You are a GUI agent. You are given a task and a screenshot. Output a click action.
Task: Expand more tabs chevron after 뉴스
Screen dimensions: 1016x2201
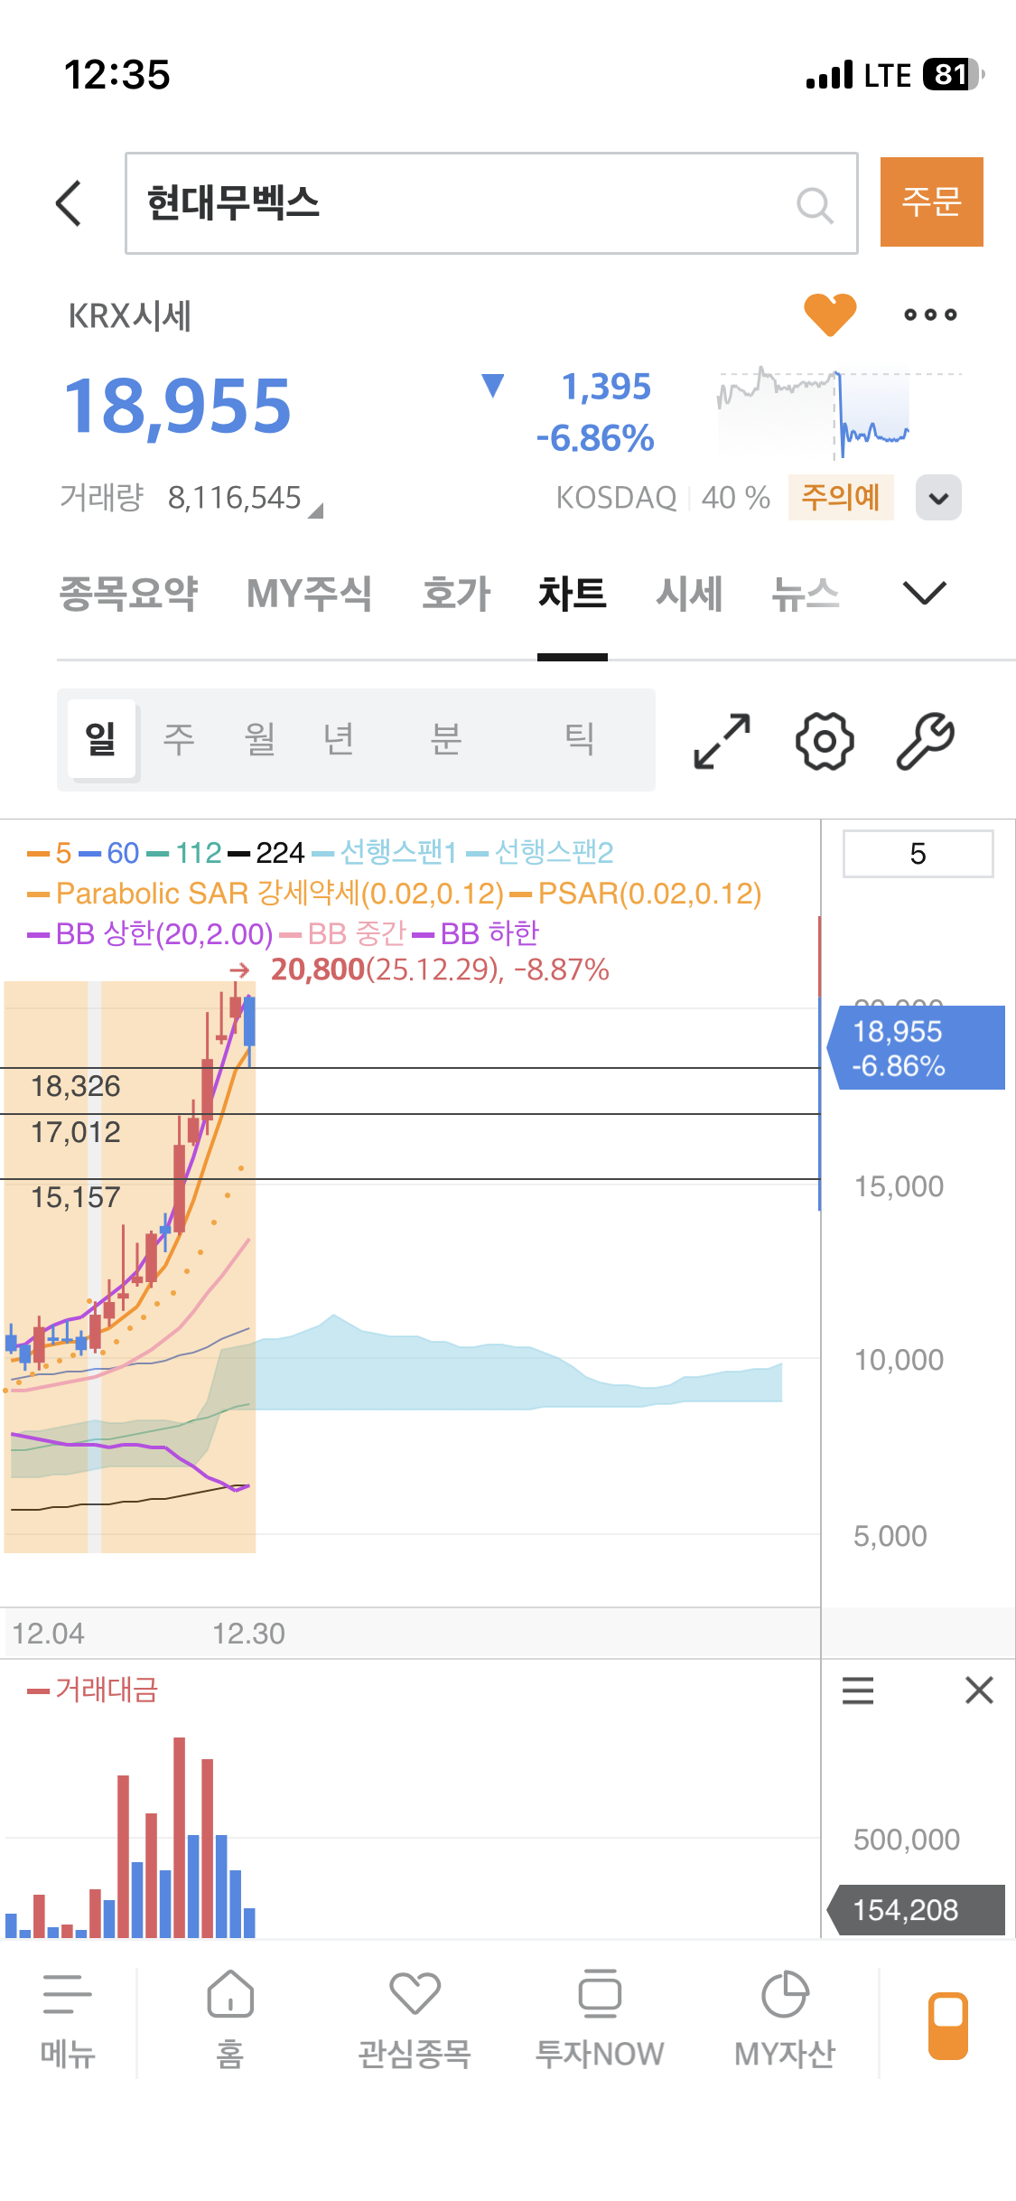click(924, 594)
